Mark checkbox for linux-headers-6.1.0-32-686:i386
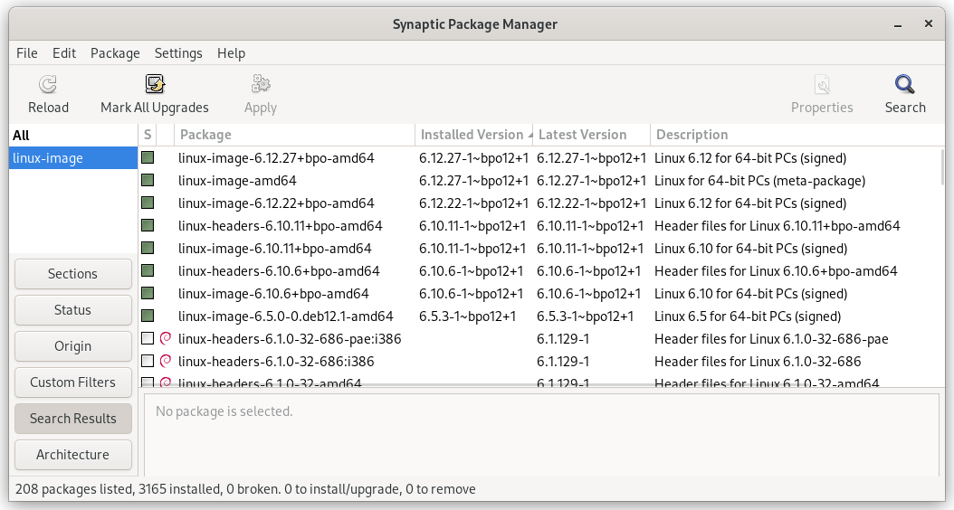 (x=148, y=361)
